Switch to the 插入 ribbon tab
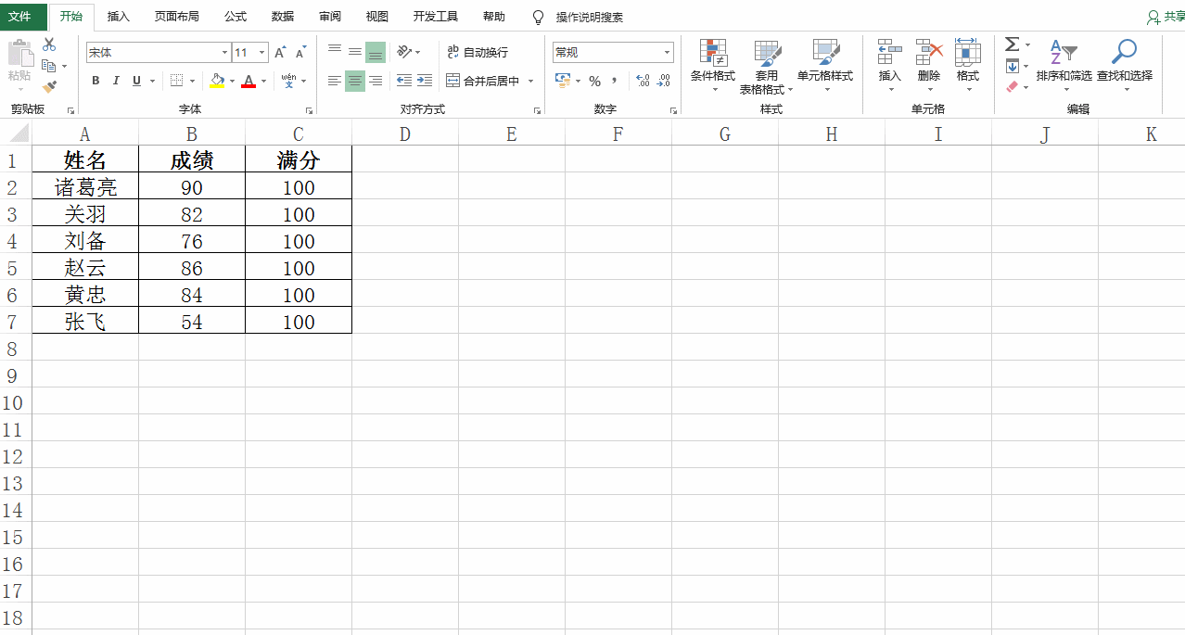 tap(118, 17)
